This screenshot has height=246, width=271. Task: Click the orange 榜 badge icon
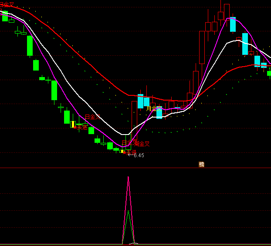click(x=201, y=164)
